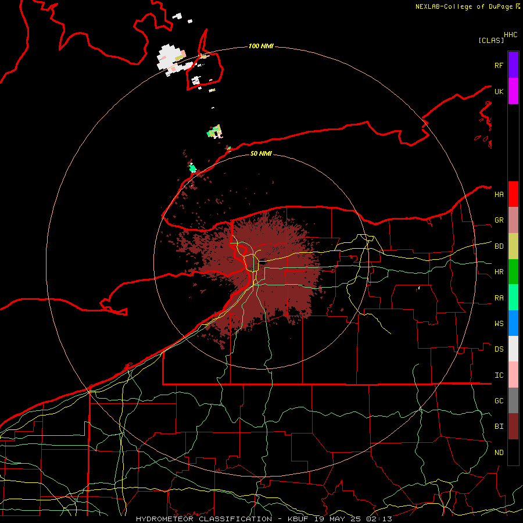This screenshot has height=523, width=523.
Task: Choose the white DS legend swatch
Action: 513,349
